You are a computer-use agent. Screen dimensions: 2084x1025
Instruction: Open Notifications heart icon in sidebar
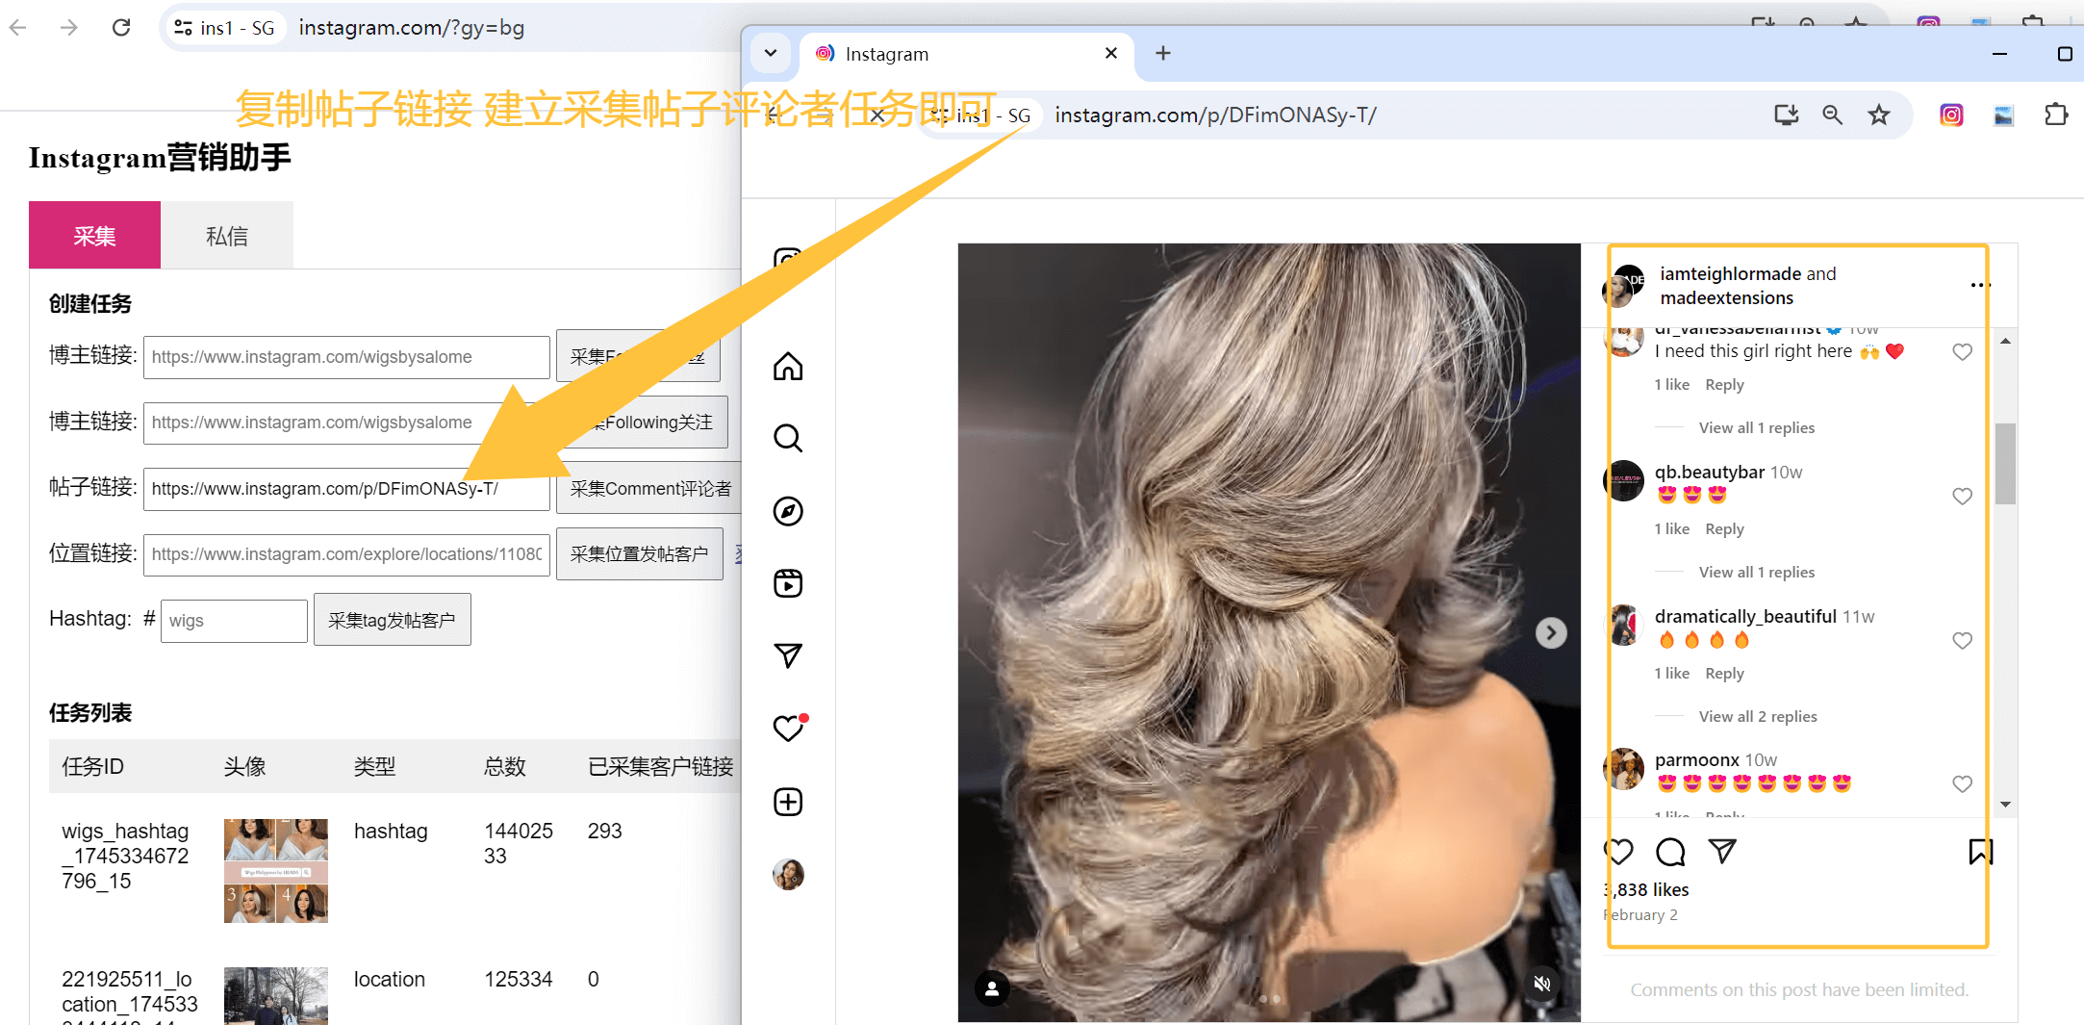pyautogui.click(x=790, y=728)
